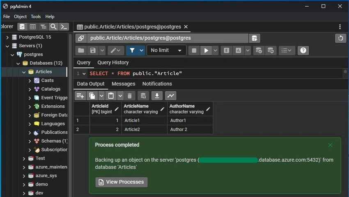Select the Languages tree item
This screenshot has width=349, height=197.
pyautogui.click(x=53, y=124)
